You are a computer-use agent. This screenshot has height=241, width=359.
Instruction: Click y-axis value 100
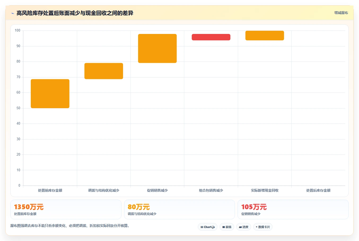pos(17,30)
